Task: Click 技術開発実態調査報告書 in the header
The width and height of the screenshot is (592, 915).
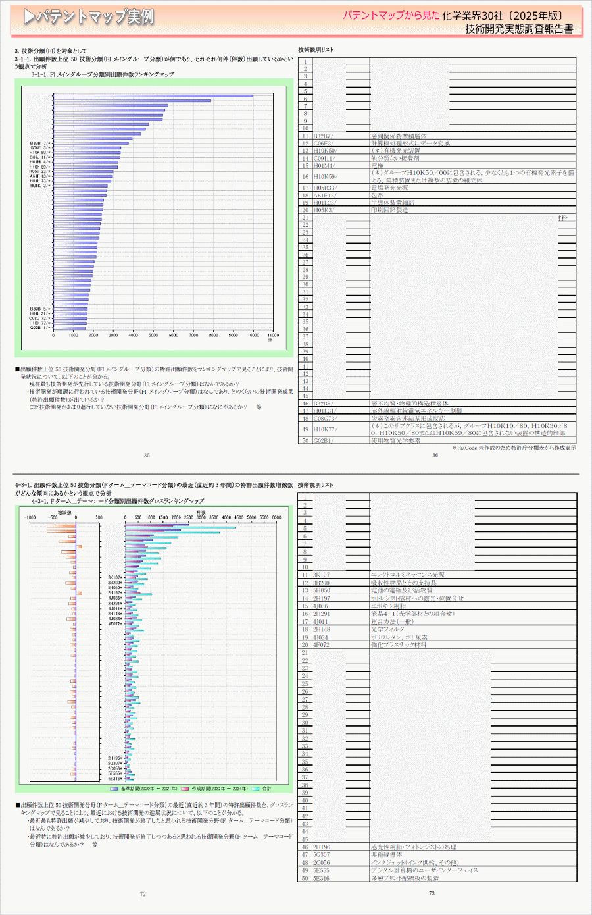Action: pos(519,29)
